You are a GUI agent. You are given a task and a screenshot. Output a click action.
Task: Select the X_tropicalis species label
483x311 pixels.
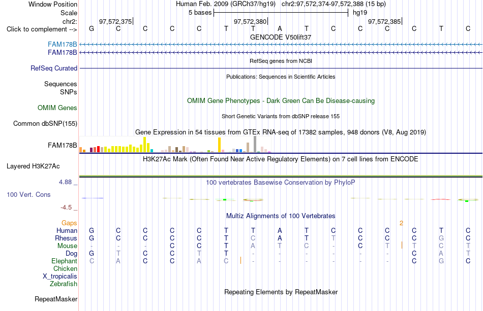(60, 277)
